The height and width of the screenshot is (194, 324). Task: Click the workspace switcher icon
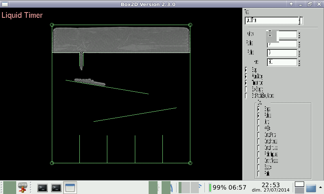point(299,188)
